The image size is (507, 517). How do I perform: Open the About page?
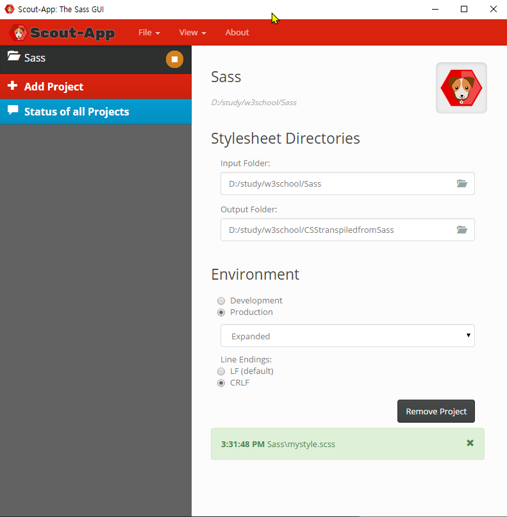pos(237,33)
